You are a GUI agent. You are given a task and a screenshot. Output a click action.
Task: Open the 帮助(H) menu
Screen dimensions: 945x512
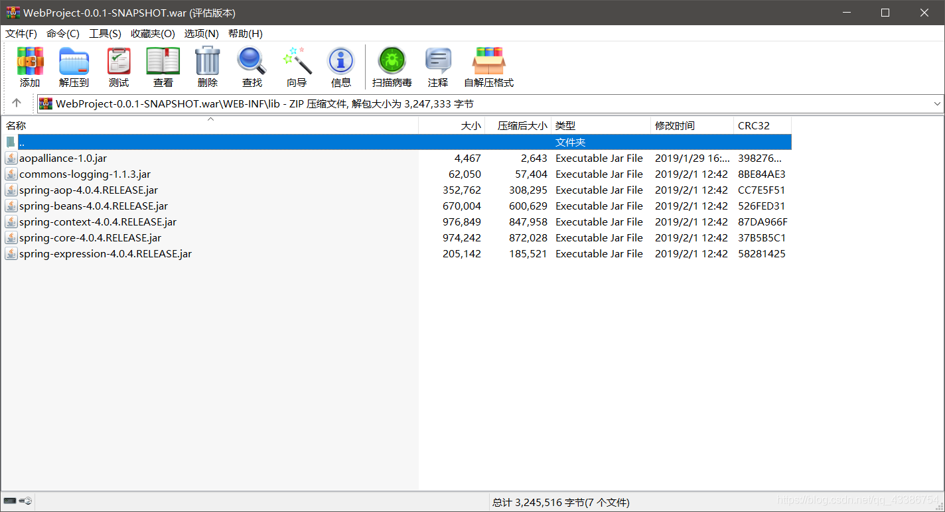(x=246, y=34)
